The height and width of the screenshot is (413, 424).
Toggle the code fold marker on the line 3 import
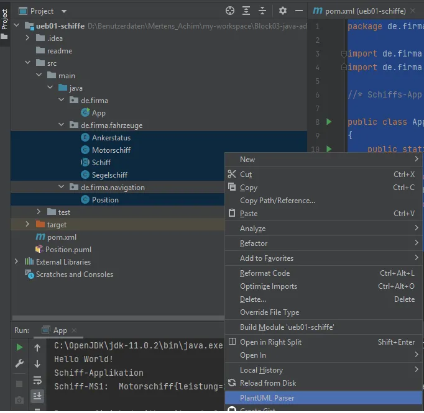344,54
